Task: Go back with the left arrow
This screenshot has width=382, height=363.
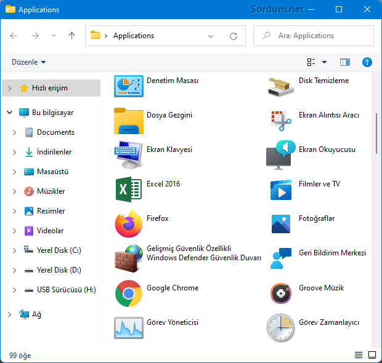Action: point(14,36)
